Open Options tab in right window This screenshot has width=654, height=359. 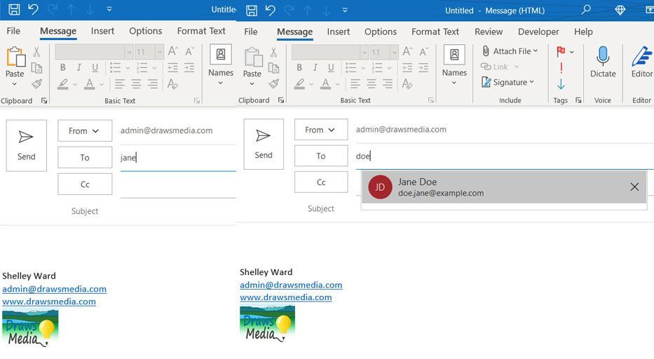point(381,32)
